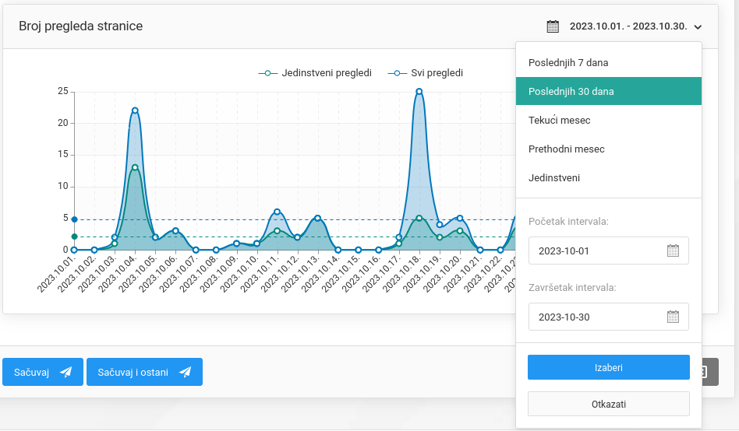
Task: Choose Prethodni mesec from the list
Action: click(566, 149)
